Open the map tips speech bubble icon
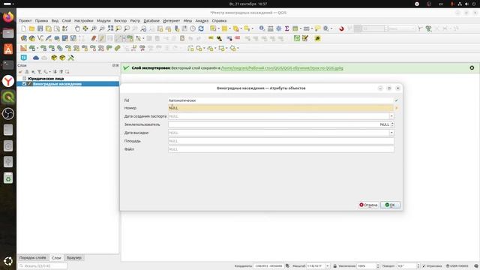Viewport: 480px width, 270px height. pyautogui.click(x=317, y=28)
